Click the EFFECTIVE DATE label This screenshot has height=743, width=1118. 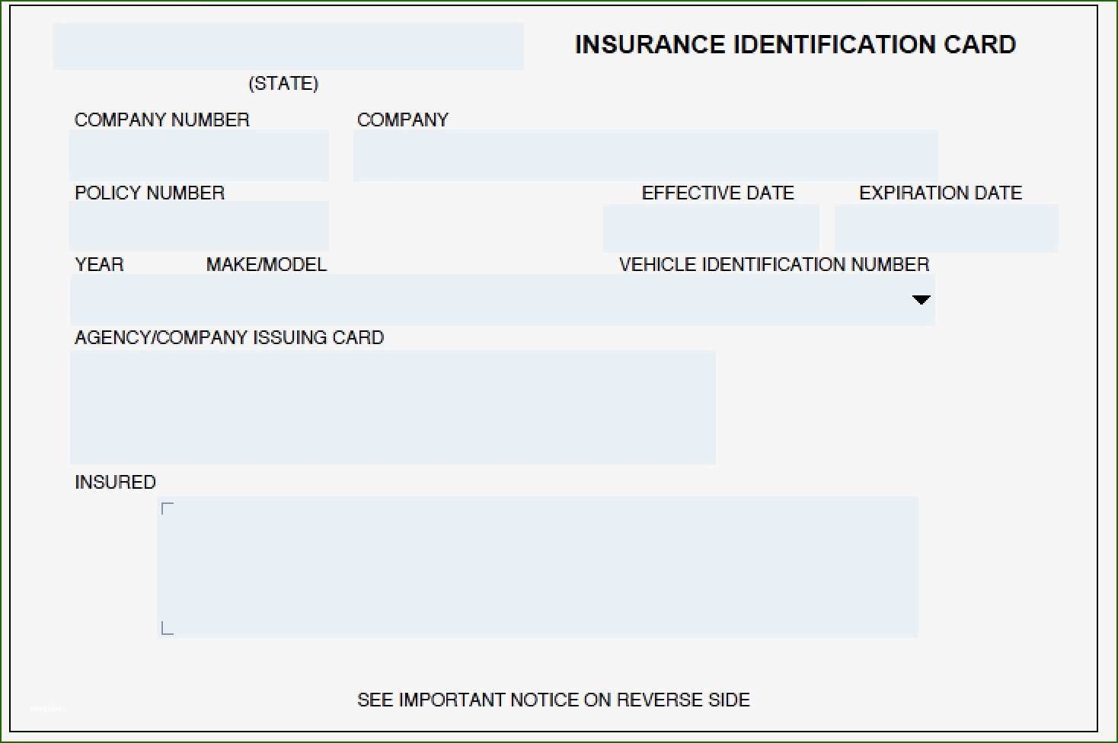click(x=717, y=193)
